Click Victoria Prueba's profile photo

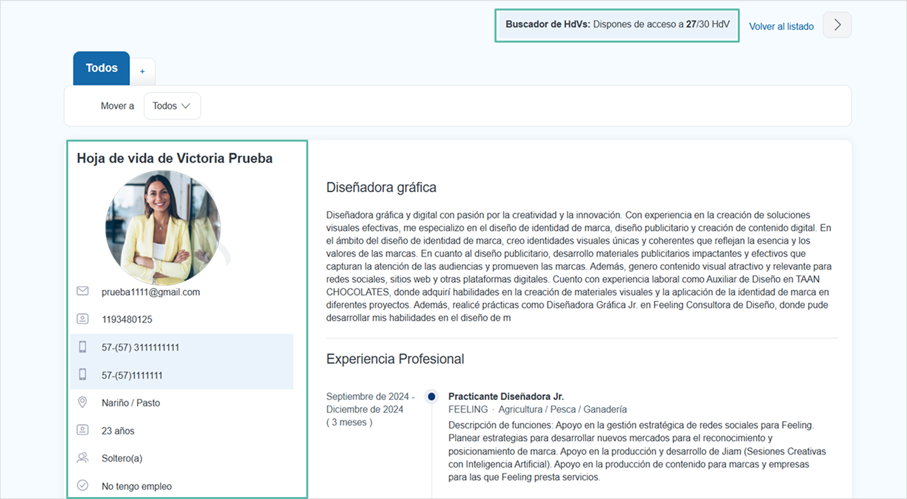point(163,228)
